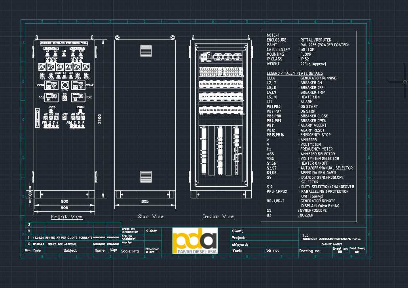Click the "CABLE ENTRY" note label
The width and height of the screenshot is (408, 288).
[x=279, y=49]
